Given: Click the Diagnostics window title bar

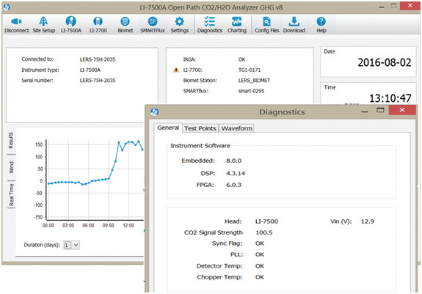Looking at the screenshot, I should (x=282, y=111).
